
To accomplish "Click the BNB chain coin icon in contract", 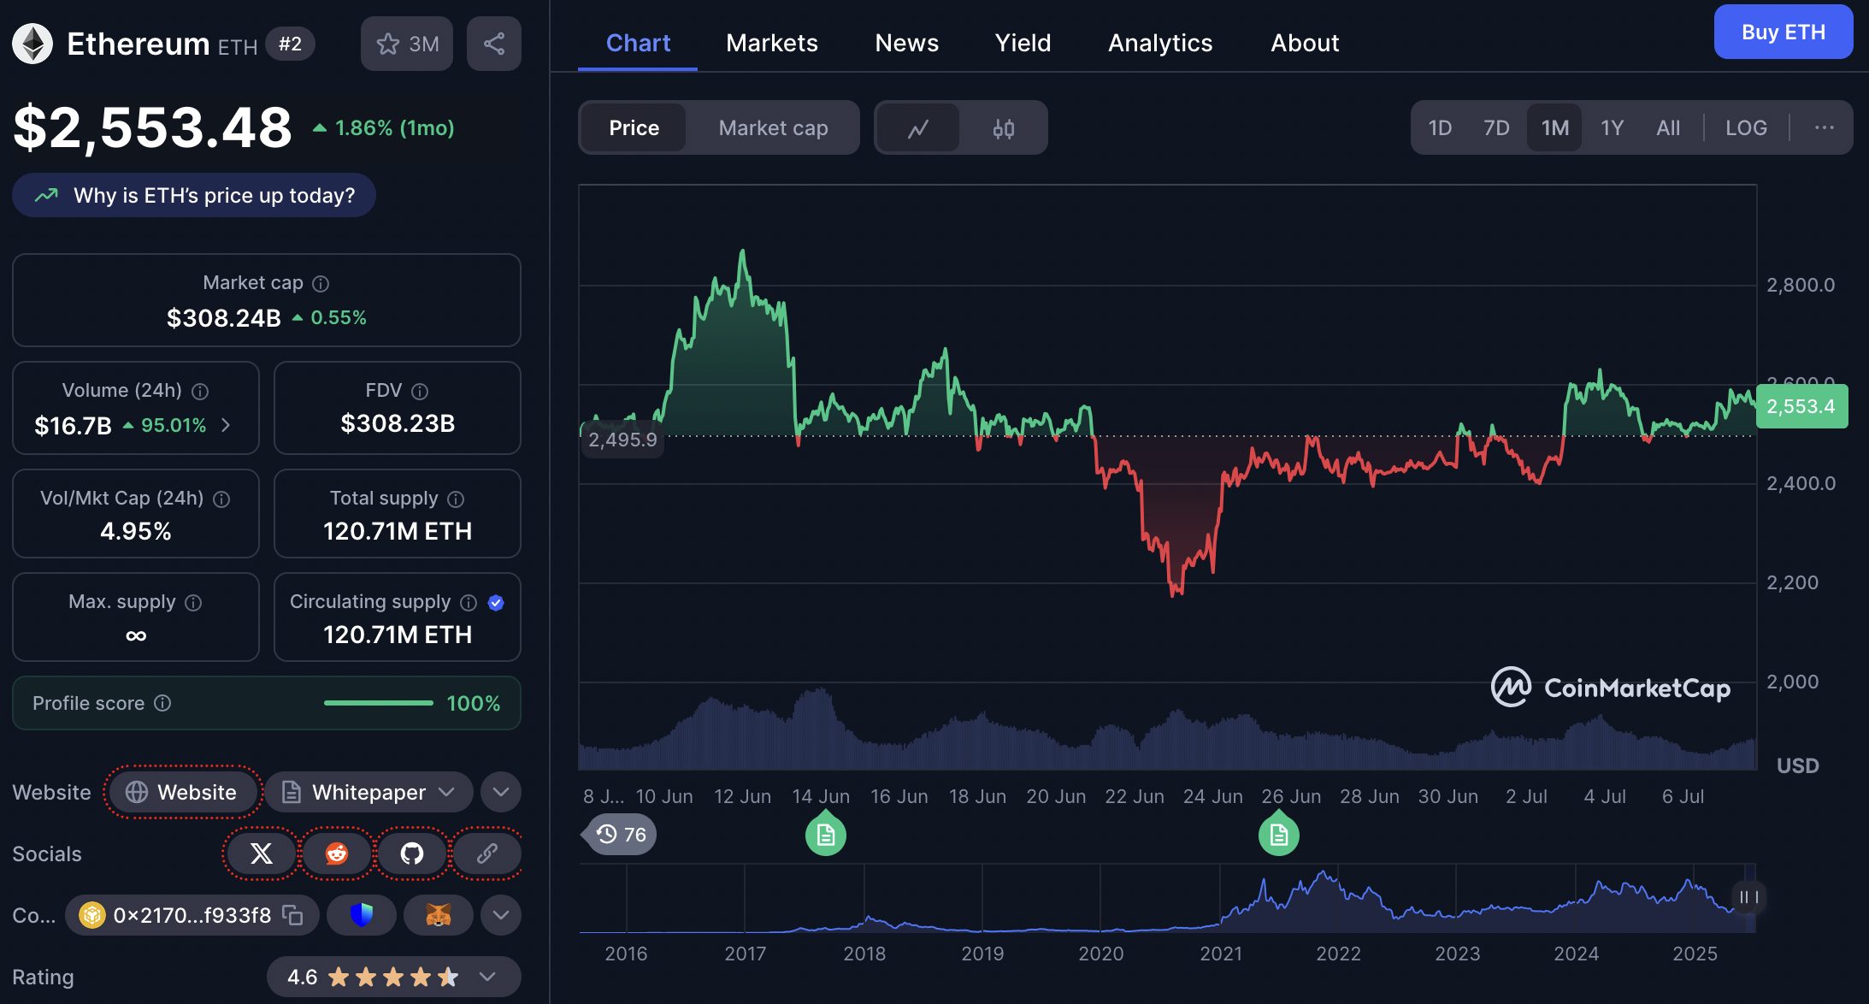I will tap(91, 915).
